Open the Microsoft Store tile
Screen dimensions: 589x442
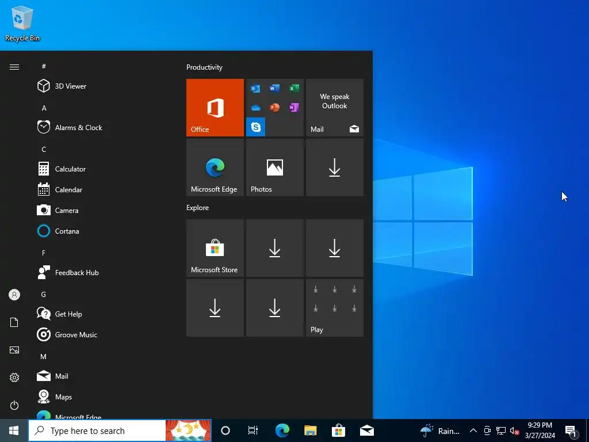click(x=215, y=248)
